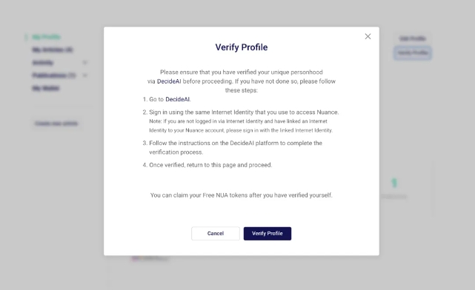Click the green publications count number

click(393, 183)
